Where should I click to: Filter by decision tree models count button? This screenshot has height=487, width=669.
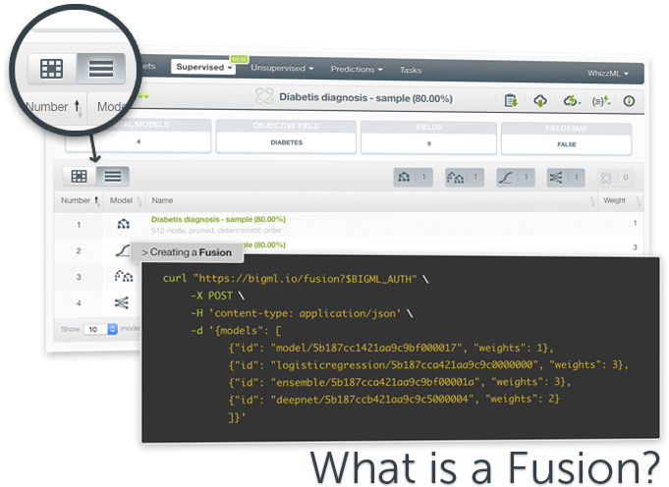click(413, 177)
